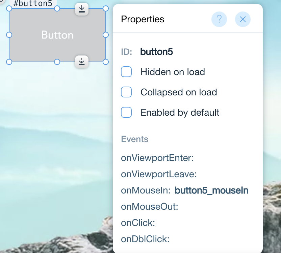281x253 pixels.
Task: Click the top-left resize handle of button
Action: [x=9, y=8]
